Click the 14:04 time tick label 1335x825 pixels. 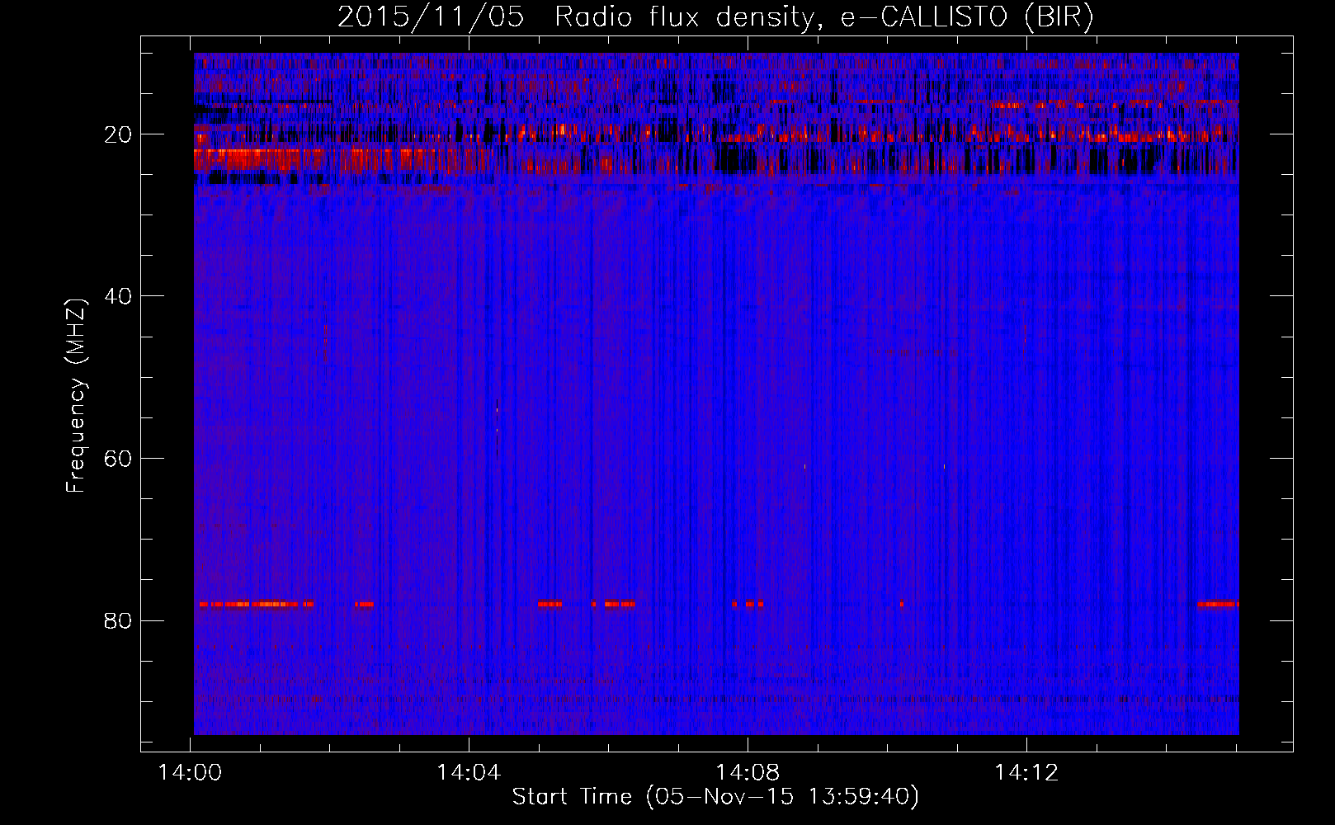click(469, 773)
